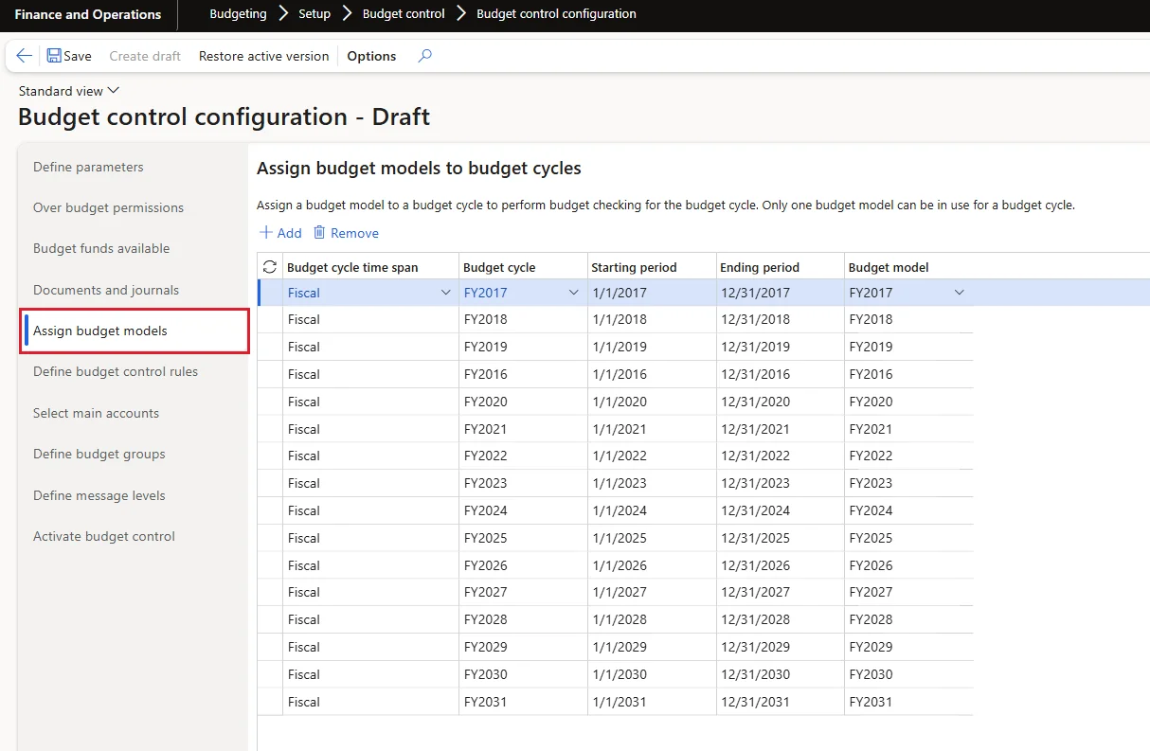Click the grid refresh icon in header
Screen dimensions: 1150x751
click(x=270, y=267)
